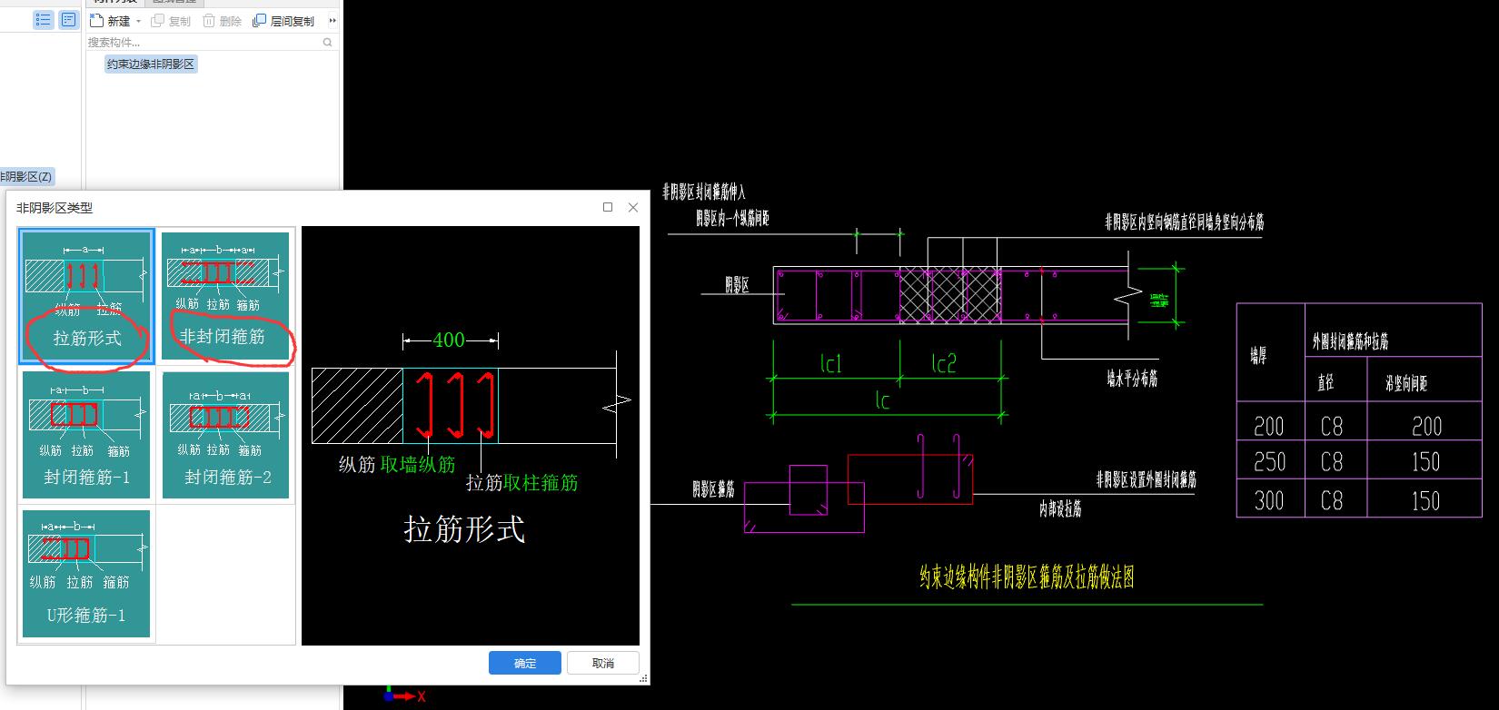Choose the 封闭箍筋-1 type thumbnail
The height and width of the screenshot is (710, 1499).
(86, 435)
